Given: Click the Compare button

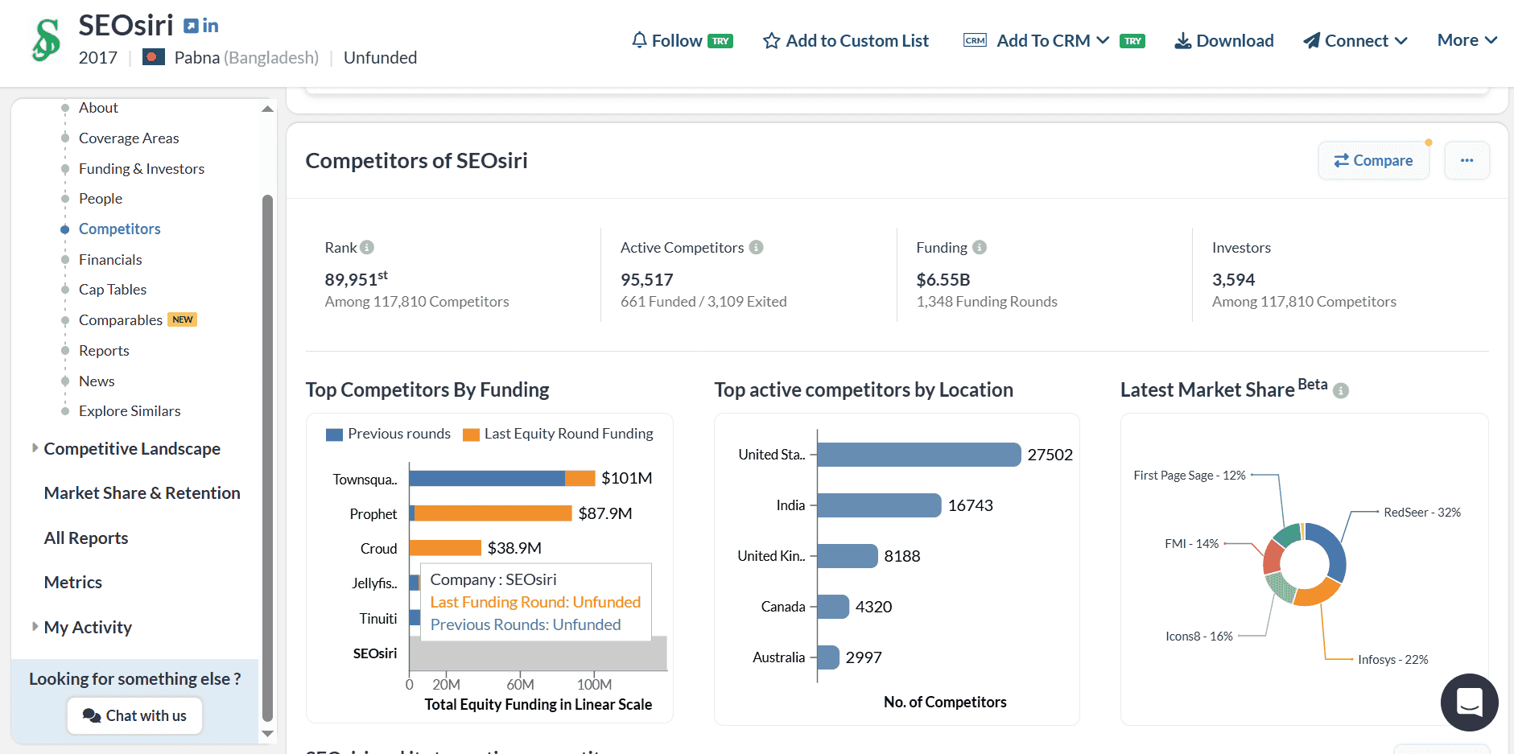Looking at the screenshot, I should tap(1373, 160).
